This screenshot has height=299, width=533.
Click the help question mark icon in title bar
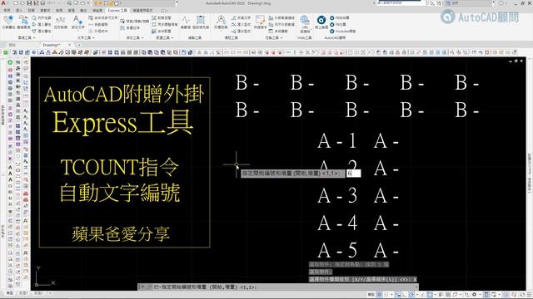(x=501, y=3)
